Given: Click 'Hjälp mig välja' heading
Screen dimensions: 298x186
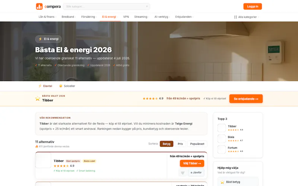Looking at the screenshot, I should point(228,168).
